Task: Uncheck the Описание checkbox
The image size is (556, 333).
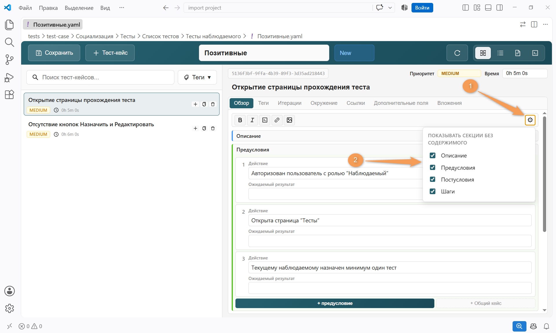Action: coord(433,155)
